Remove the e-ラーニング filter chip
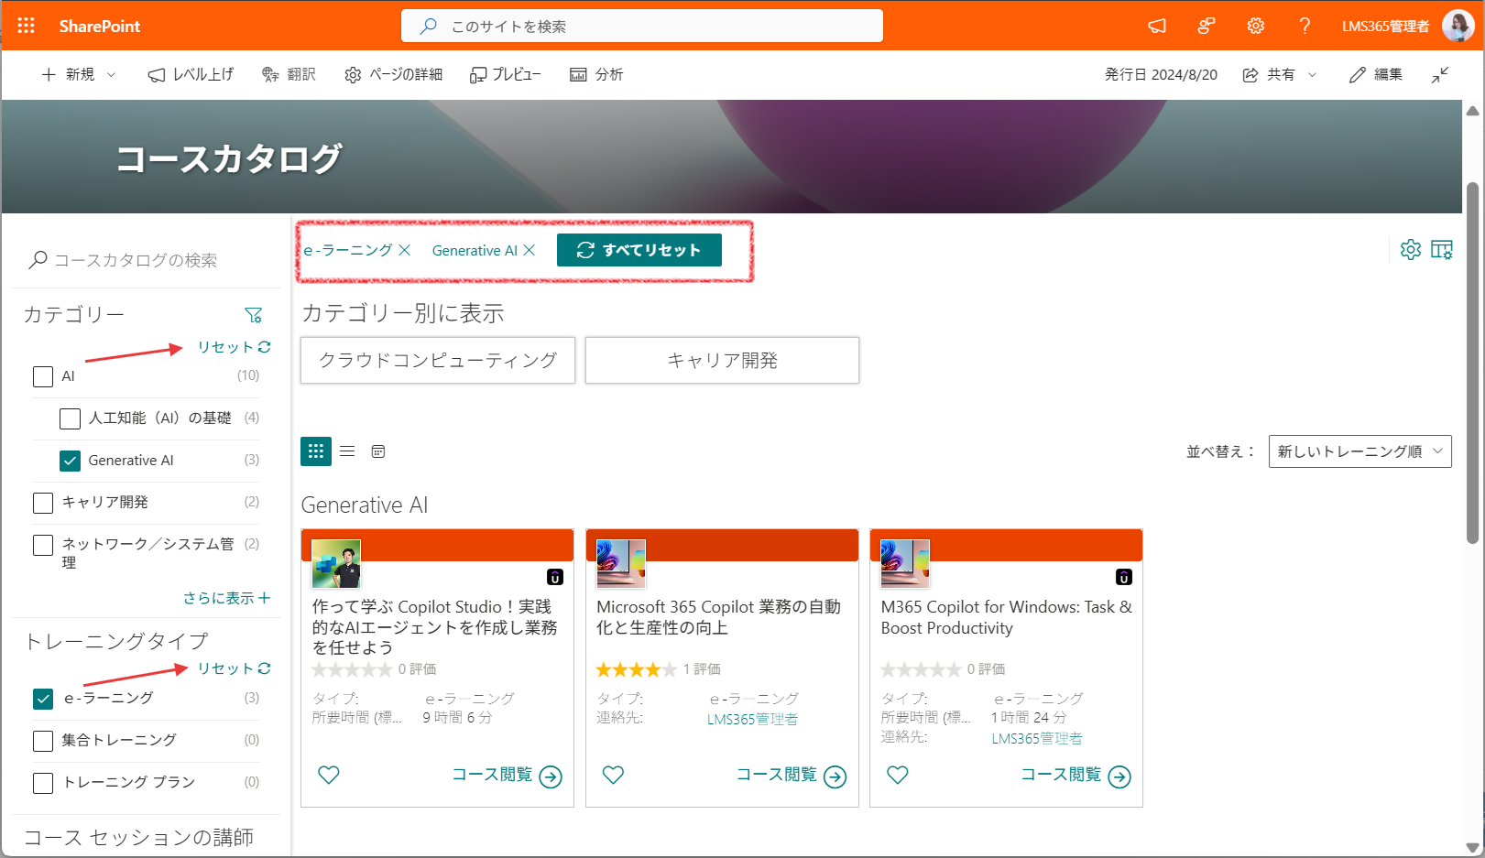The height and width of the screenshot is (858, 1485). 404,250
